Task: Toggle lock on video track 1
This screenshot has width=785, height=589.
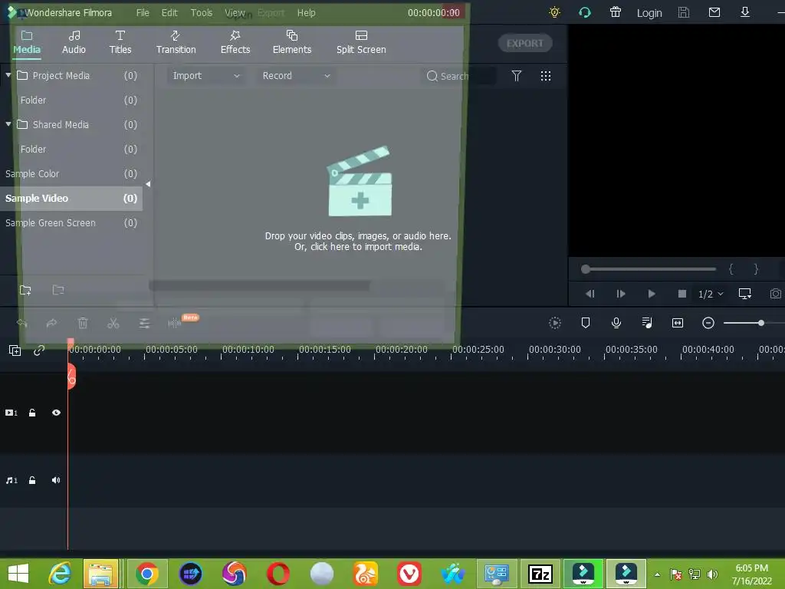Action: point(32,413)
